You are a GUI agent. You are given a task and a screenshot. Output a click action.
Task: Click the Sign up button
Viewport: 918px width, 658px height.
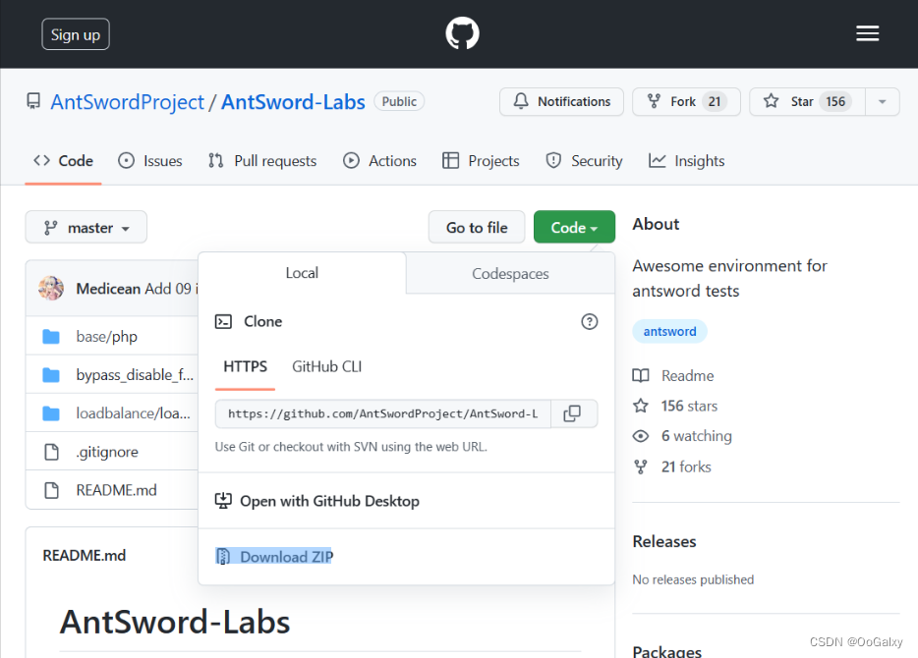tap(76, 34)
